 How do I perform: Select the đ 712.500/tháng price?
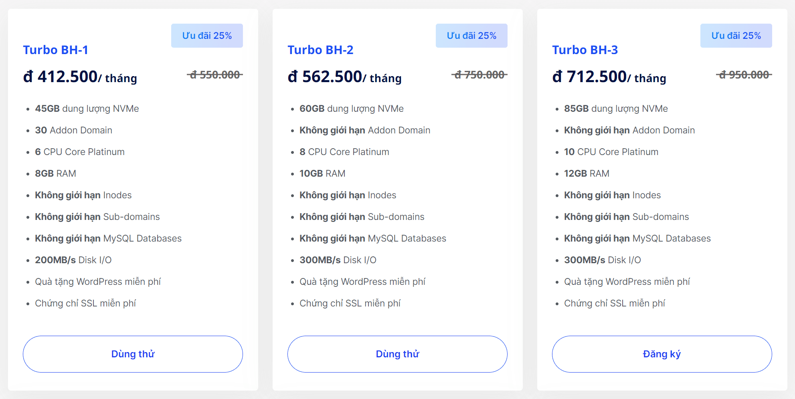coord(609,77)
